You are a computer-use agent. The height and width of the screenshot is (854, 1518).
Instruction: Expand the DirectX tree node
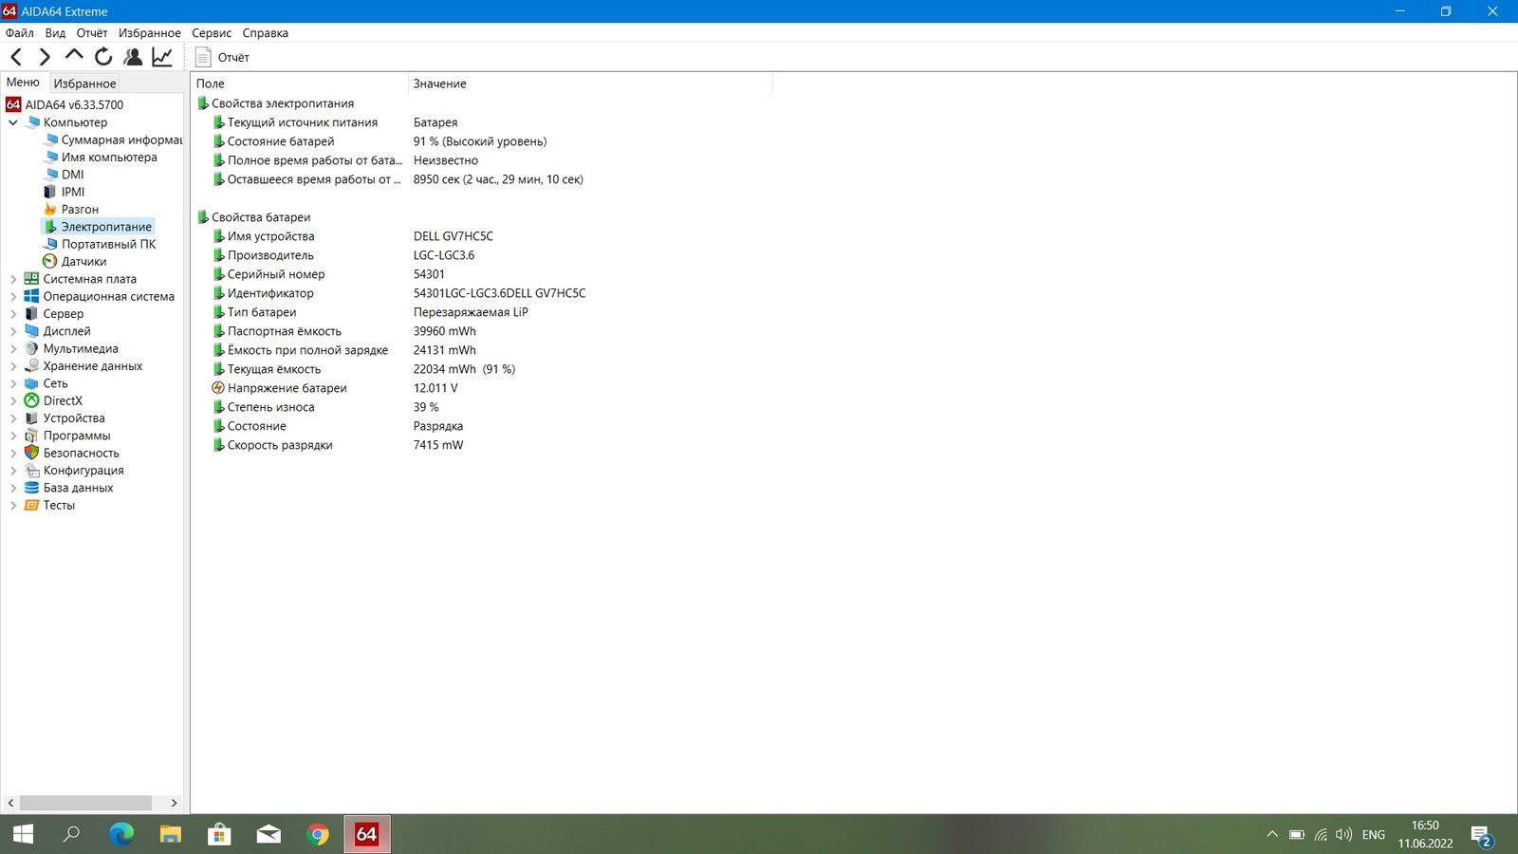[x=13, y=400]
